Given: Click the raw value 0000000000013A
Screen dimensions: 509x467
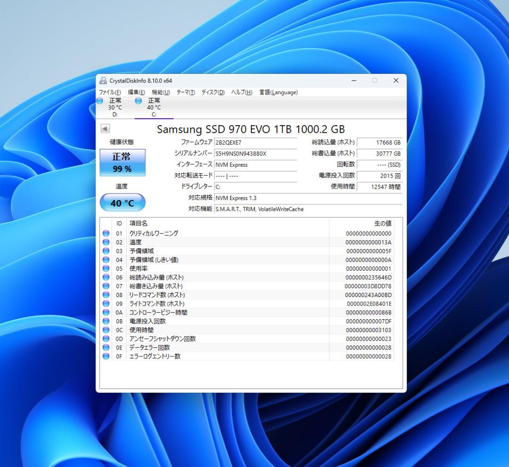Looking at the screenshot, I should click(369, 242).
